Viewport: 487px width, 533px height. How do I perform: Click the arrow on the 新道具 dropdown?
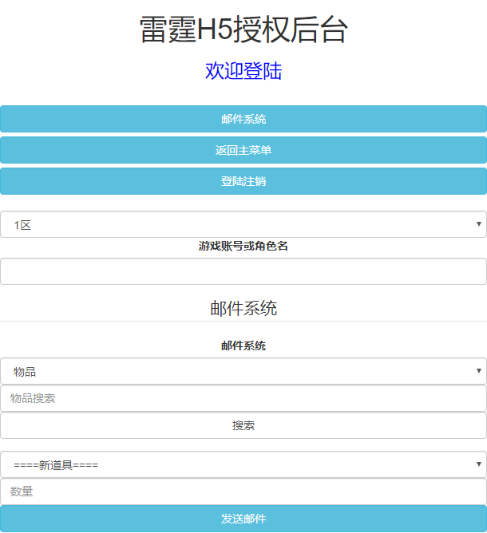[478, 464]
